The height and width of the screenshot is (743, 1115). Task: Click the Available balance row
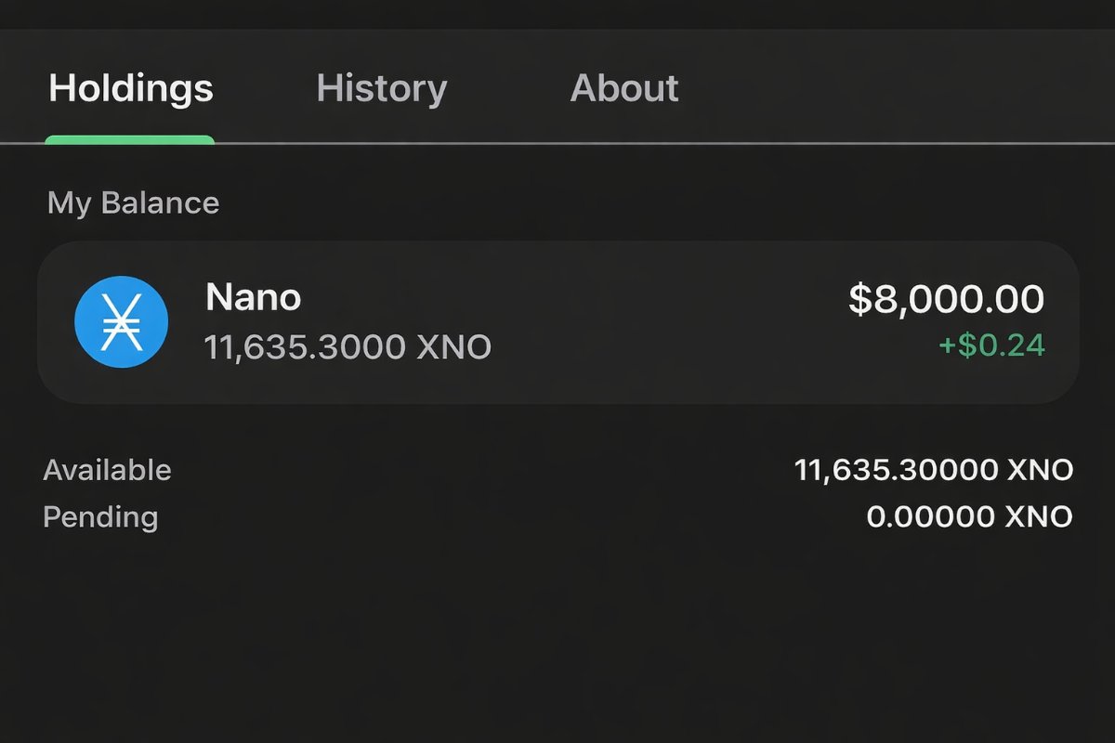pyautogui.click(x=557, y=470)
